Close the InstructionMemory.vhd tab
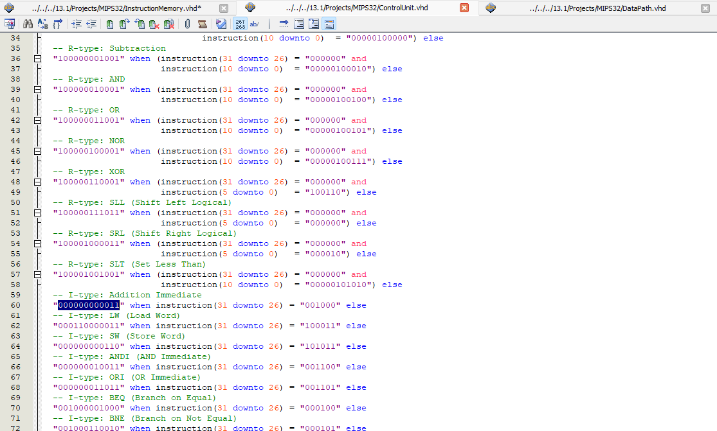Viewport: 717px width, 431px height. pos(223,8)
